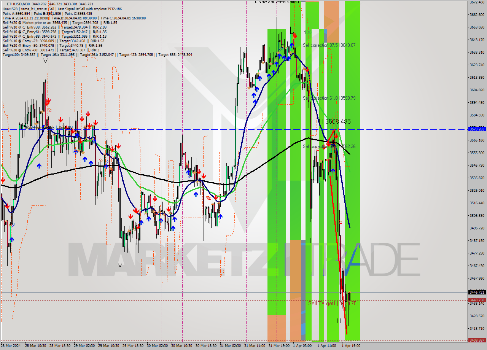The width and height of the screenshot is (487, 350).
Task: Click 'Sell correction 38.2 | 3562.26' label
Action: [329, 146]
